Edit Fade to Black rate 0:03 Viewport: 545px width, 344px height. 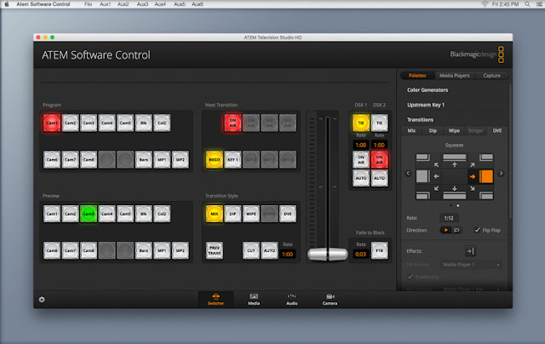tap(360, 254)
